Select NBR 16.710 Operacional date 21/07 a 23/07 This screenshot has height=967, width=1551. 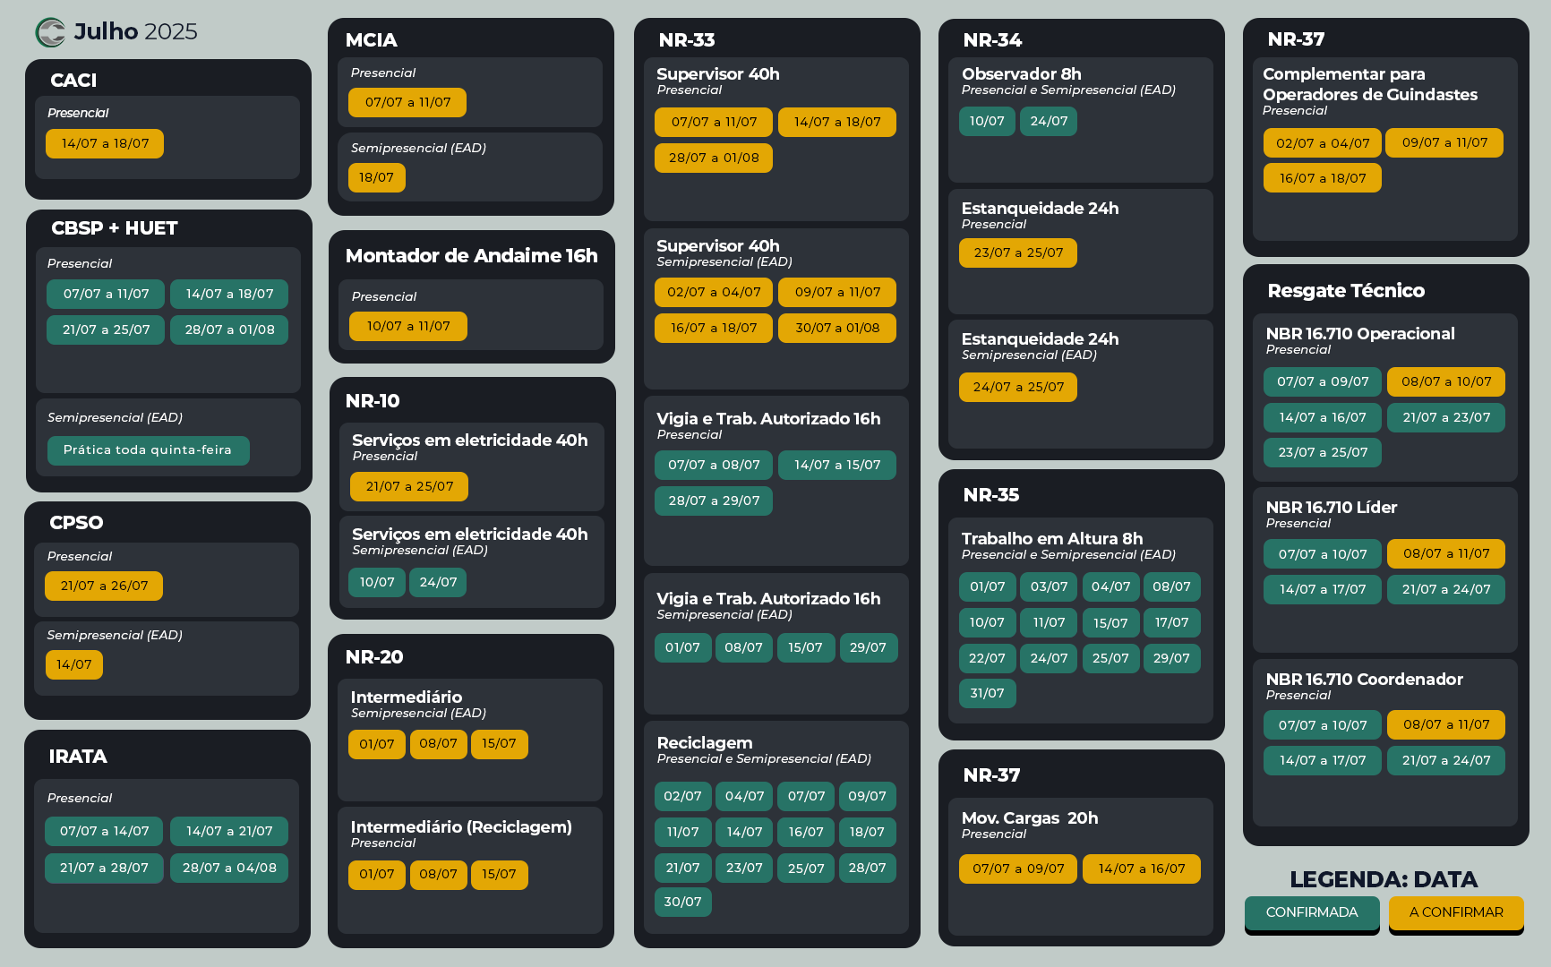[1446, 417]
